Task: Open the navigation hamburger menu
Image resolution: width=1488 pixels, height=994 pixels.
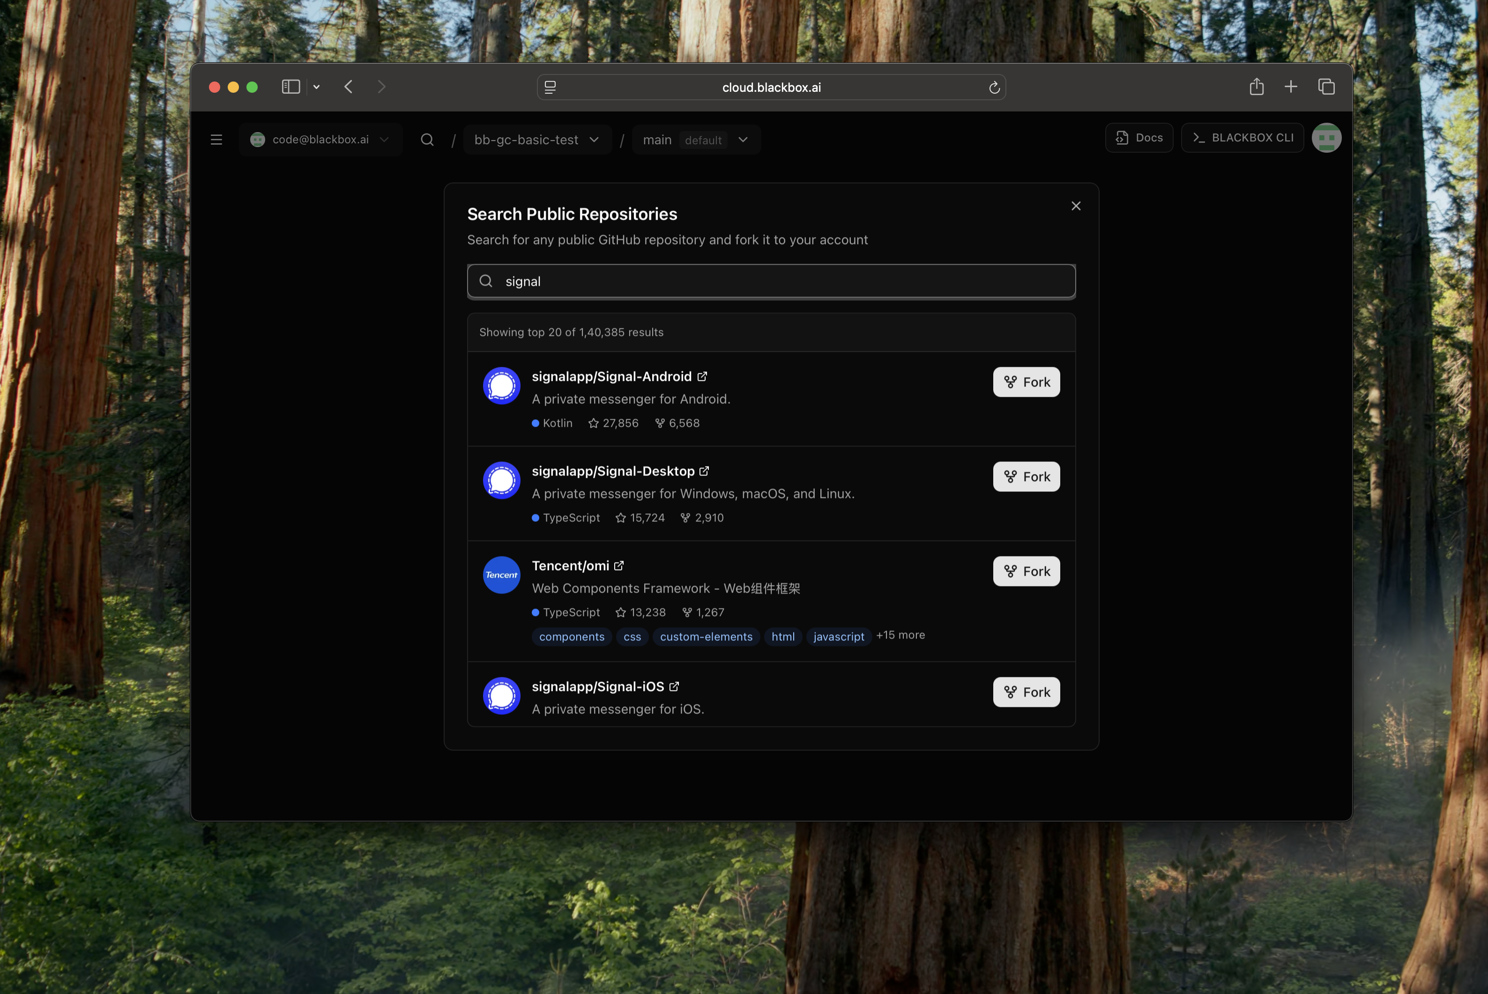Action: [216, 140]
